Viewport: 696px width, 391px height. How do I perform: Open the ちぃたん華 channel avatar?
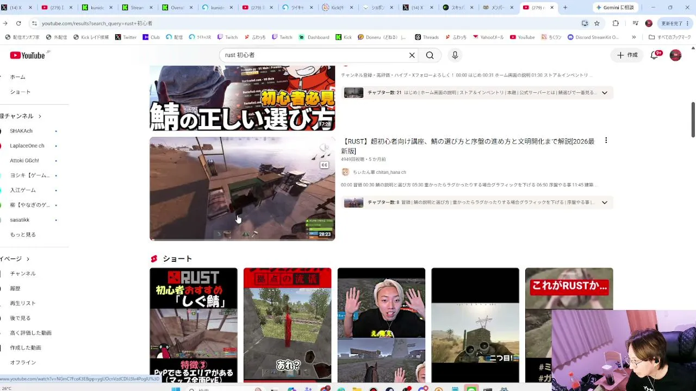coord(345,172)
